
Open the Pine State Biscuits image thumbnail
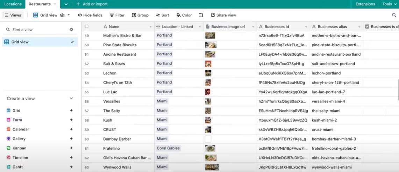(x=211, y=45)
